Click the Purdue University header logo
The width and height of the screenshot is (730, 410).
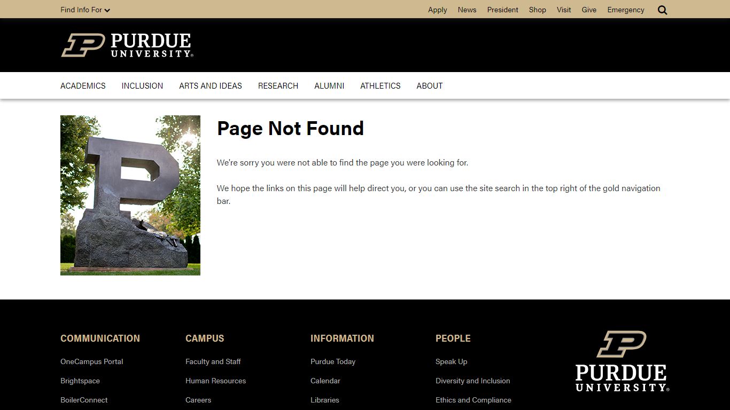tap(127, 45)
